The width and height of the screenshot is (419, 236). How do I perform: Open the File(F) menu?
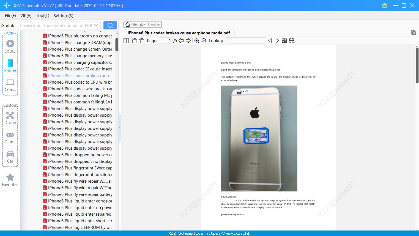[10, 16]
